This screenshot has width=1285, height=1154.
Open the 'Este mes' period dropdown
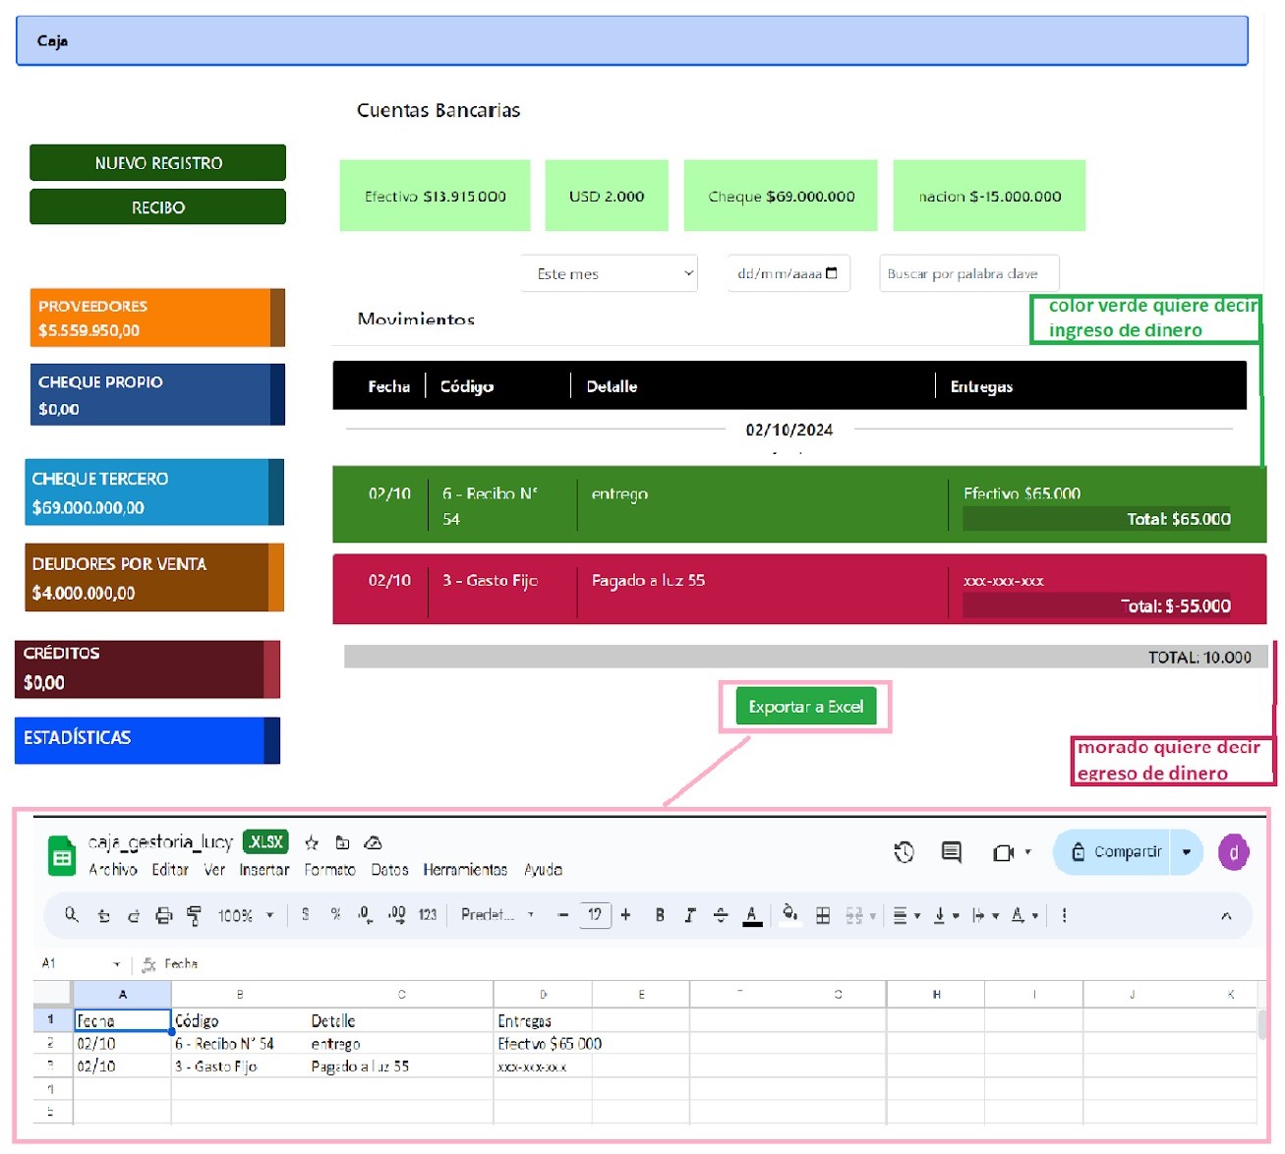610,273
